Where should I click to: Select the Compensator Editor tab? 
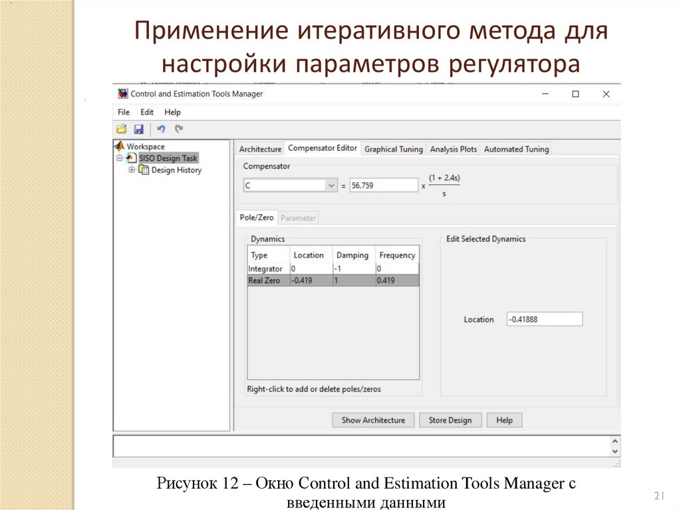(x=323, y=148)
